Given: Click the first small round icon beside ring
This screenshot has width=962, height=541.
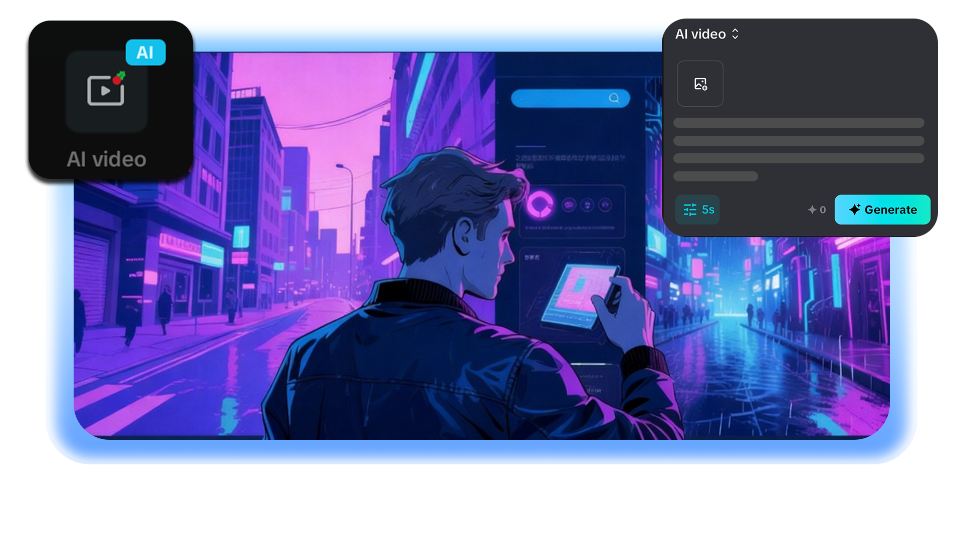Looking at the screenshot, I should pos(569,204).
